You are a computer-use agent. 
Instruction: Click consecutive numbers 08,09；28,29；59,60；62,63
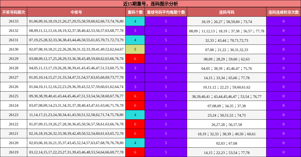pyautogui.click(x=227, y=59)
